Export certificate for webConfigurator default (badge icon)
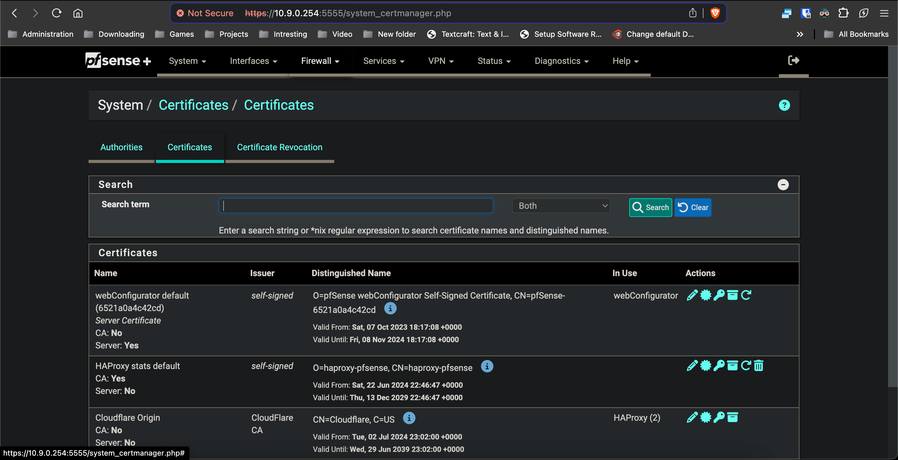The height and width of the screenshot is (460, 898). click(706, 295)
